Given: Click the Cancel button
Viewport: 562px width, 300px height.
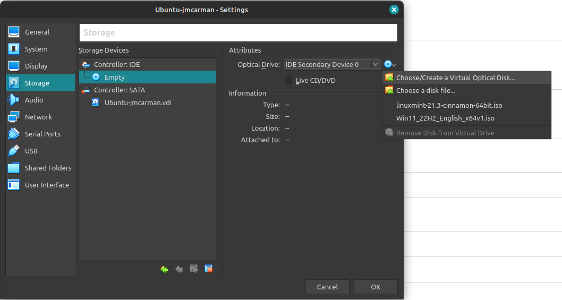Looking at the screenshot, I should [x=327, y=287].
